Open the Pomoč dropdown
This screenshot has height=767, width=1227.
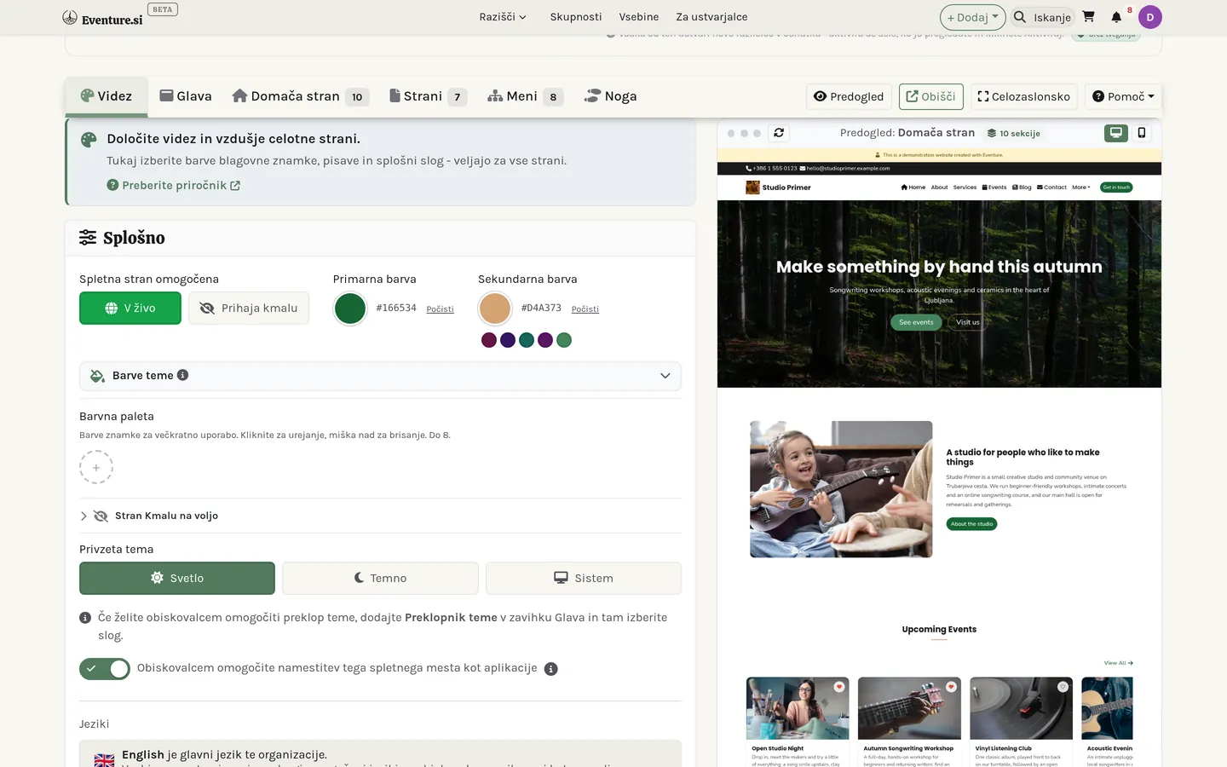[x=1123, y=96]
